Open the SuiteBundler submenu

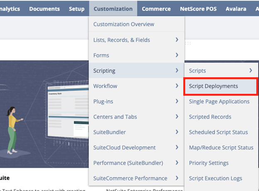[x=137, y=132]
